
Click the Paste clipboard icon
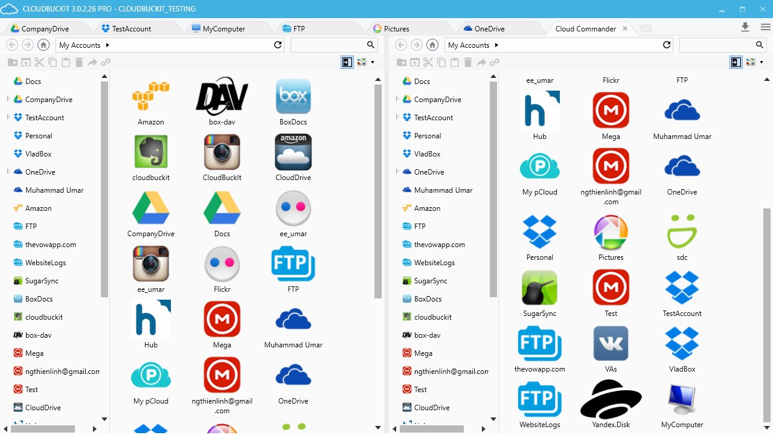(x=66, y=62)
